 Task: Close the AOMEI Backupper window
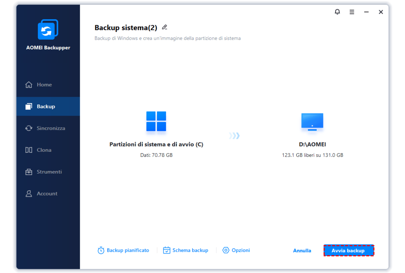[381, 12]
